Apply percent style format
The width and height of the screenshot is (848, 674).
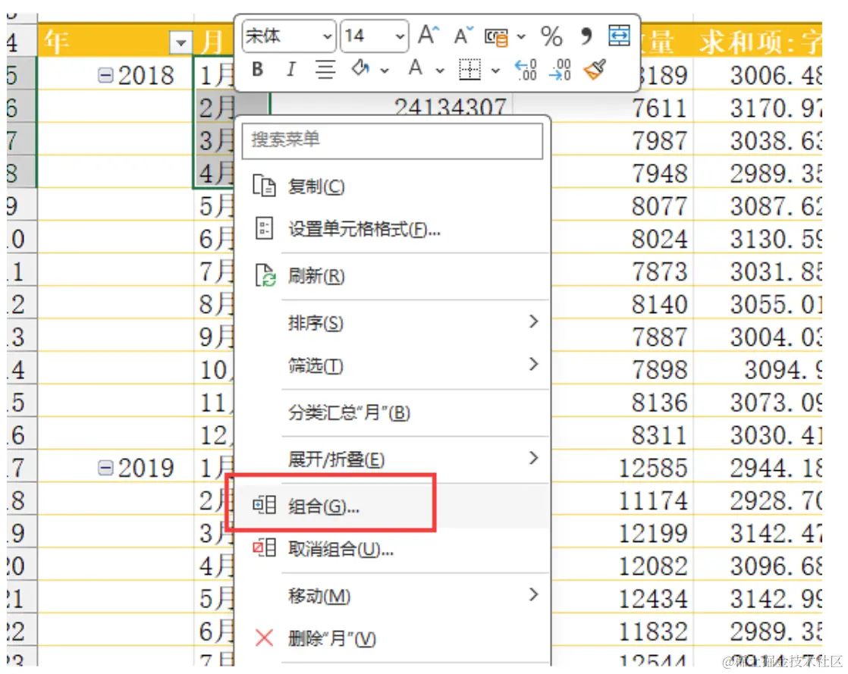[x=551, y=36]
